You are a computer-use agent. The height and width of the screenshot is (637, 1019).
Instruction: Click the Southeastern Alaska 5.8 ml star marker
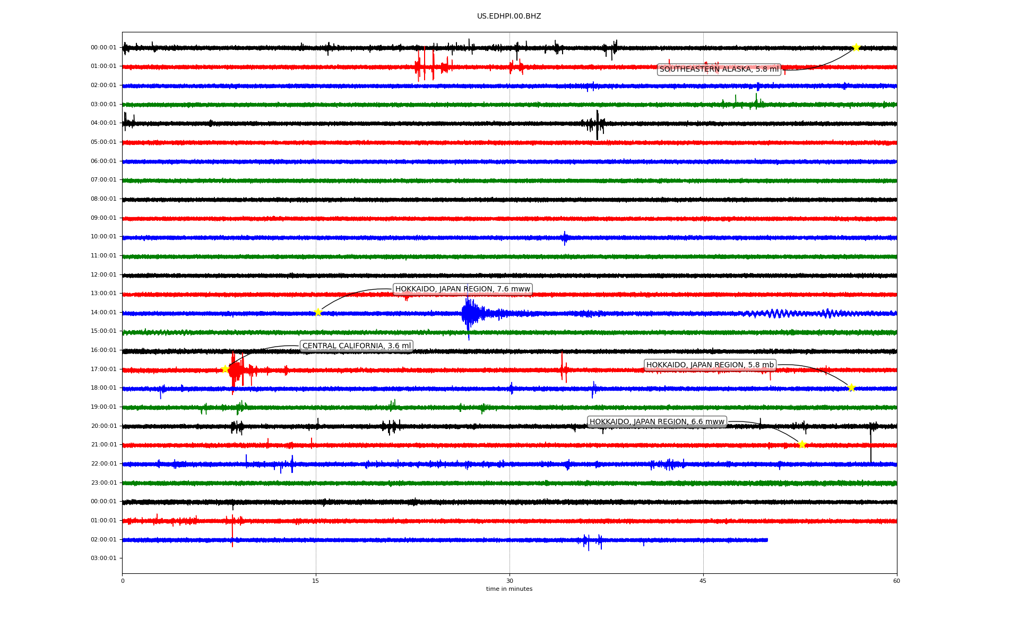point(856,47)
